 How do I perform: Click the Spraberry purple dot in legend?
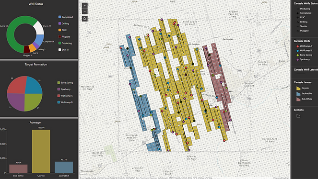pos(298,59)
